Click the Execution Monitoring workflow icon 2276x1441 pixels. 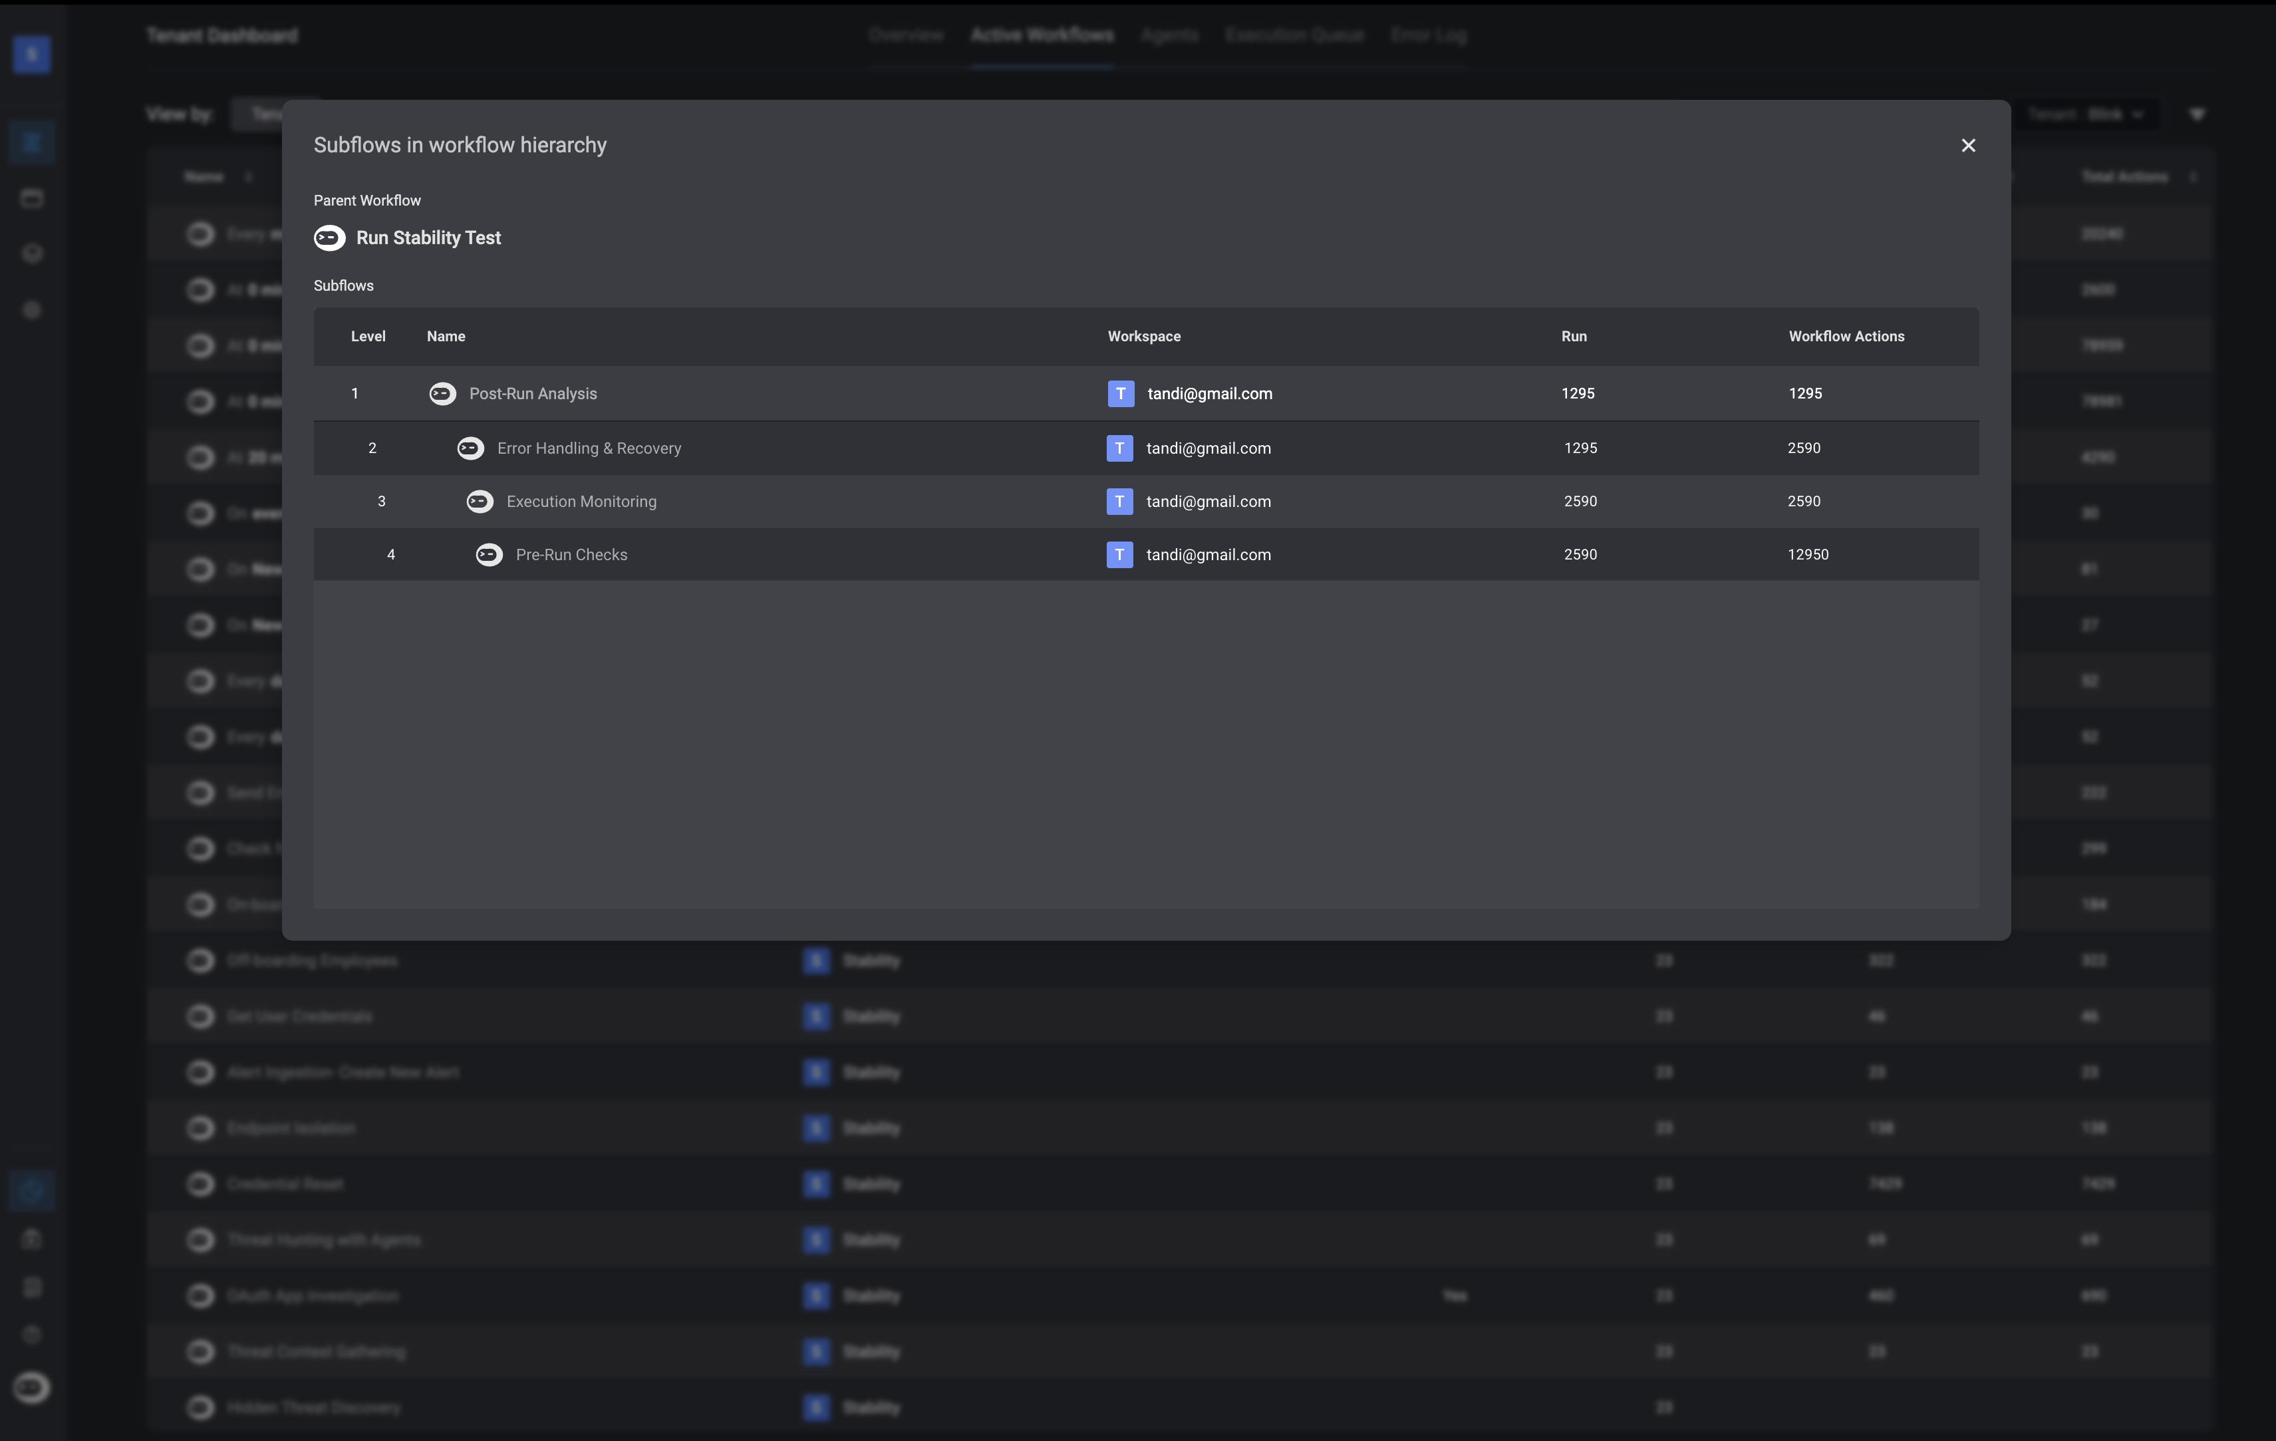coord(480,502)
